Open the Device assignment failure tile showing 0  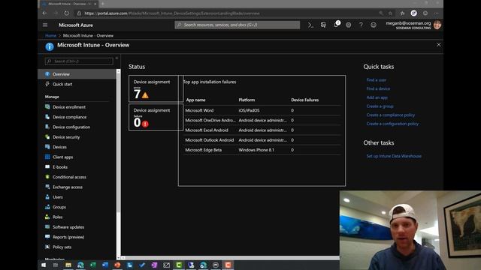coord(156,117)
